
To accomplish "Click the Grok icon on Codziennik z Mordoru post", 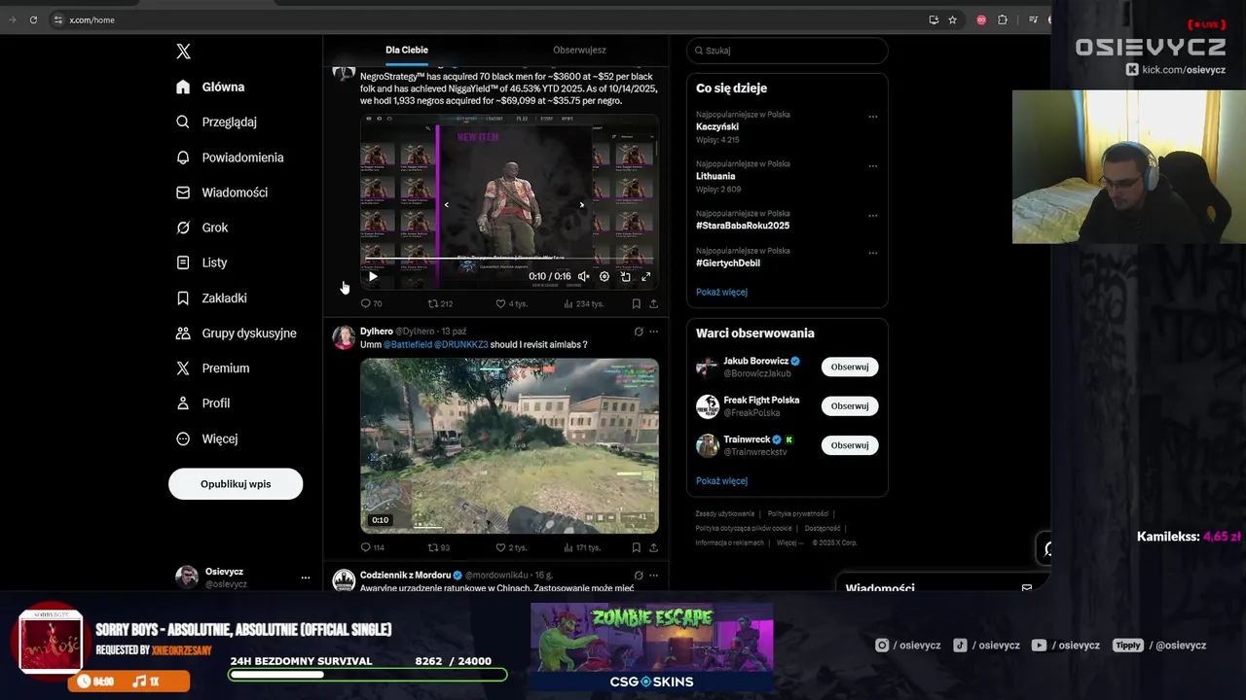I will click(x=639, y=576).
